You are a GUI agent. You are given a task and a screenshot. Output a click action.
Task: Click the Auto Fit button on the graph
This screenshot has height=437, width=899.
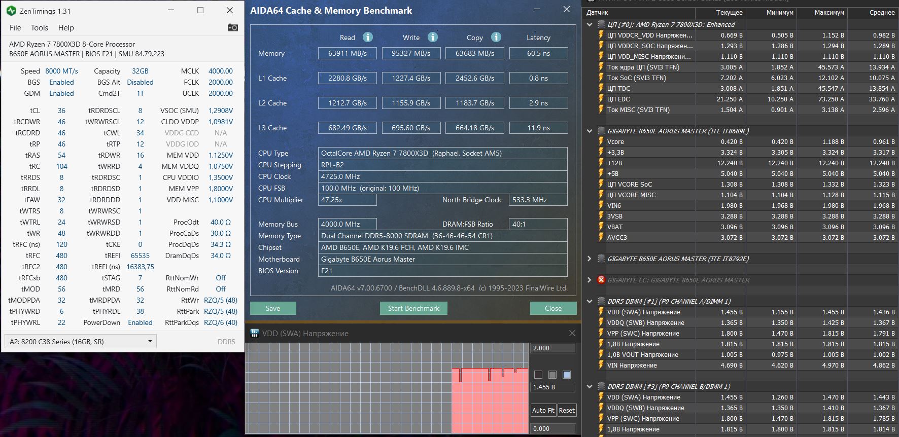(543, 410)
